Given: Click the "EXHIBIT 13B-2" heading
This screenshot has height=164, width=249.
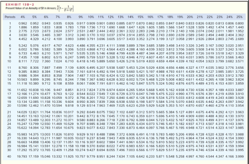Looking at the screenshot, I should 20,4.
